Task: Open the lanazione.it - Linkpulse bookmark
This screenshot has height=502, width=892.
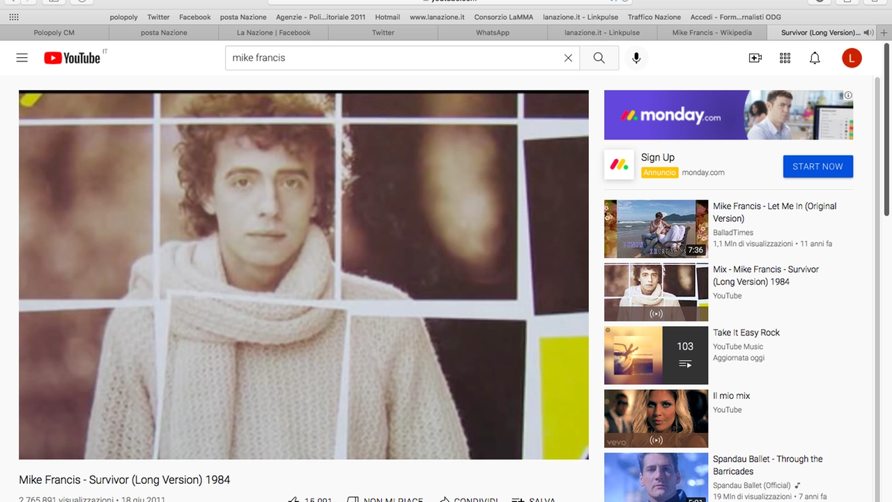Action: click(x=580, y=17)
